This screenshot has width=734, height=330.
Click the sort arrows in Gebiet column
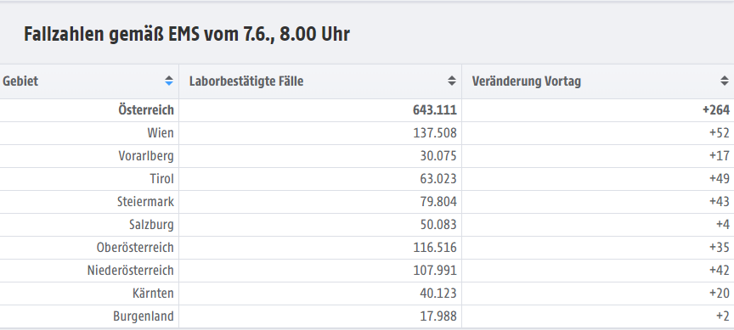(x=169, y=81)
